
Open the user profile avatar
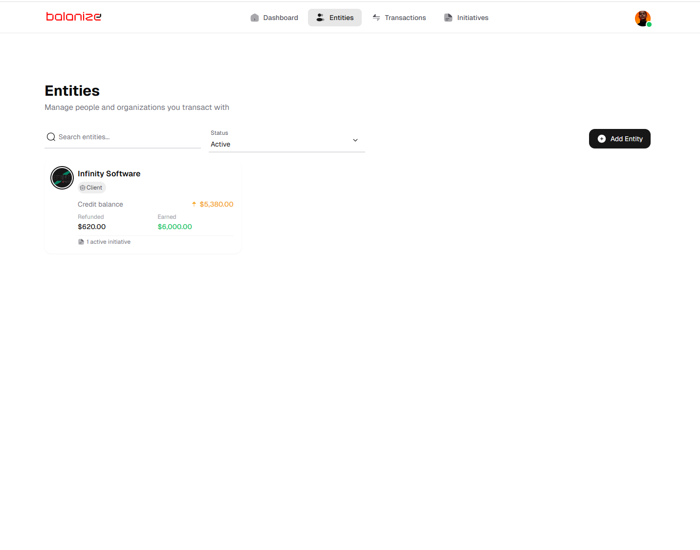[642, 19]
